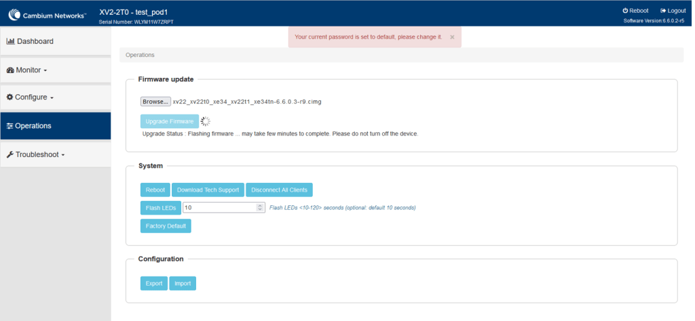Viewport: 695px width, 321px height.
Task: Dismiss the default password warning alert
Action: [452, 37]
